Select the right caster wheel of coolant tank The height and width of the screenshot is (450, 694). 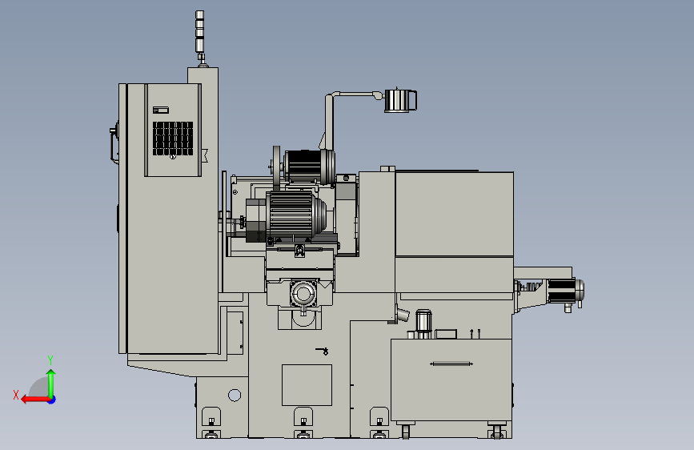point(497,431)
